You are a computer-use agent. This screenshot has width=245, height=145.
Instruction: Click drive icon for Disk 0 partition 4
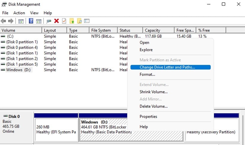pos(3,48)
